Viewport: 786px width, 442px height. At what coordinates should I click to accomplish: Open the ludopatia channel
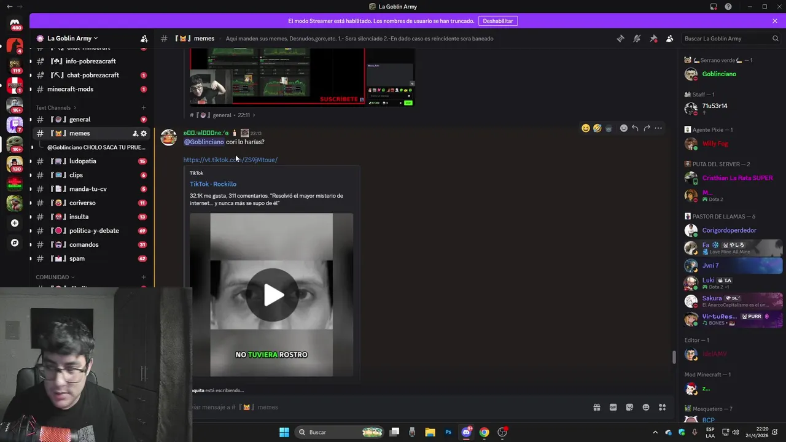[92, 161]
